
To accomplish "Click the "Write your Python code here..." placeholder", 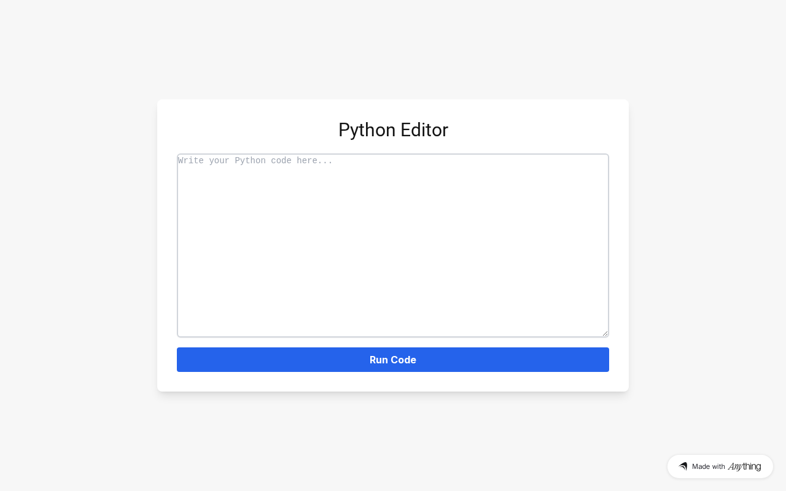I will point(255,161).
